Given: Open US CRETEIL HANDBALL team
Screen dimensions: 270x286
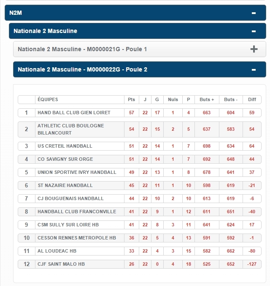Looking at the screenshot, I should [65, 146].
